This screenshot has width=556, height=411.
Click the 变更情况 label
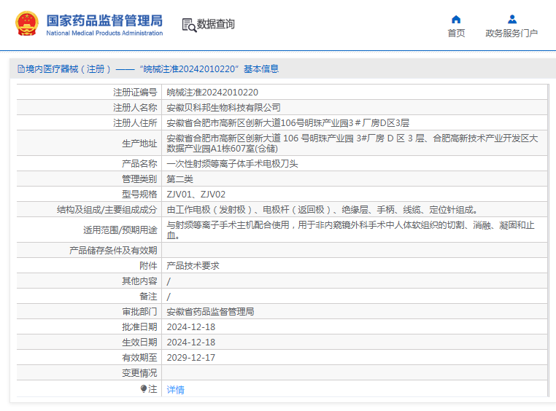point(139,373)
